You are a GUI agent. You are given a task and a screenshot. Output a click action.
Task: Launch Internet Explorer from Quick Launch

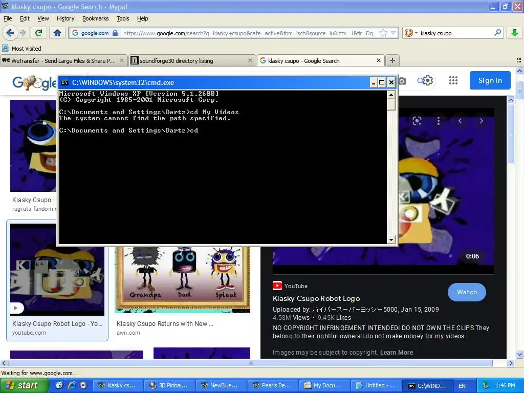pos(72,385)
